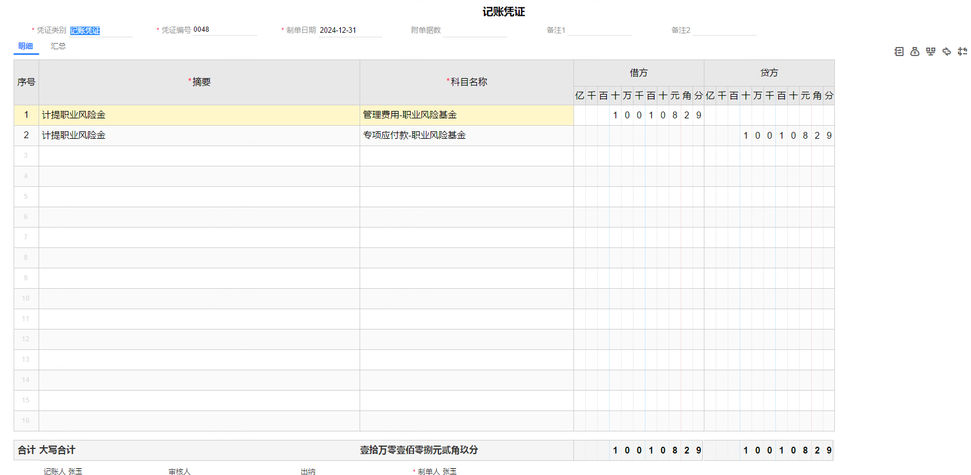Click the 凭证编号 field containing 0048
The height and width of the screenshot is (475, 971).
[224, 30]
